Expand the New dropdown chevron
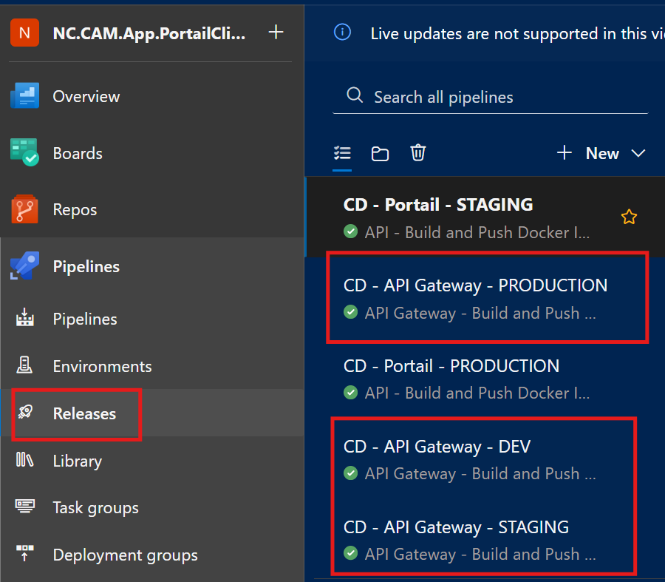Viewport: 665px width, 582px height. coord(638,153)
